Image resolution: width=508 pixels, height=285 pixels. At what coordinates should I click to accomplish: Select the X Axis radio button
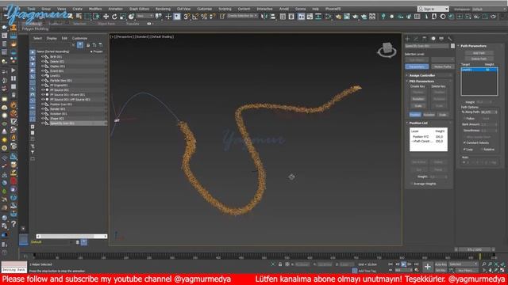464,162
